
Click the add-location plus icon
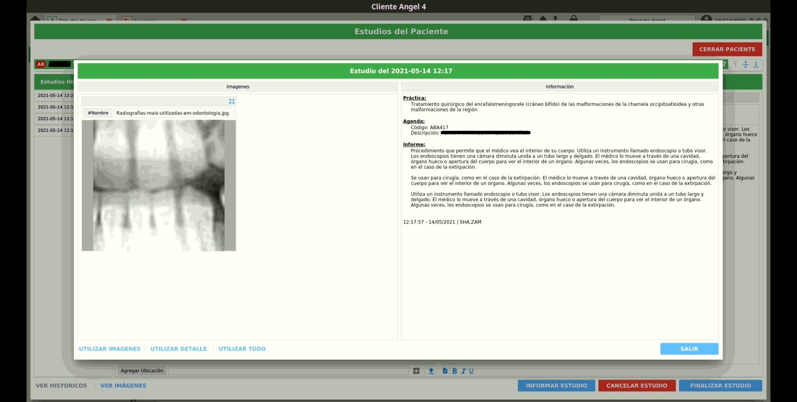[x=416, y=371]
